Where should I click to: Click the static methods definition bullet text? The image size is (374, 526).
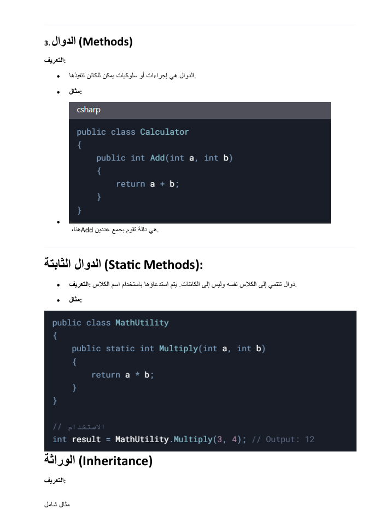(183, 284)
